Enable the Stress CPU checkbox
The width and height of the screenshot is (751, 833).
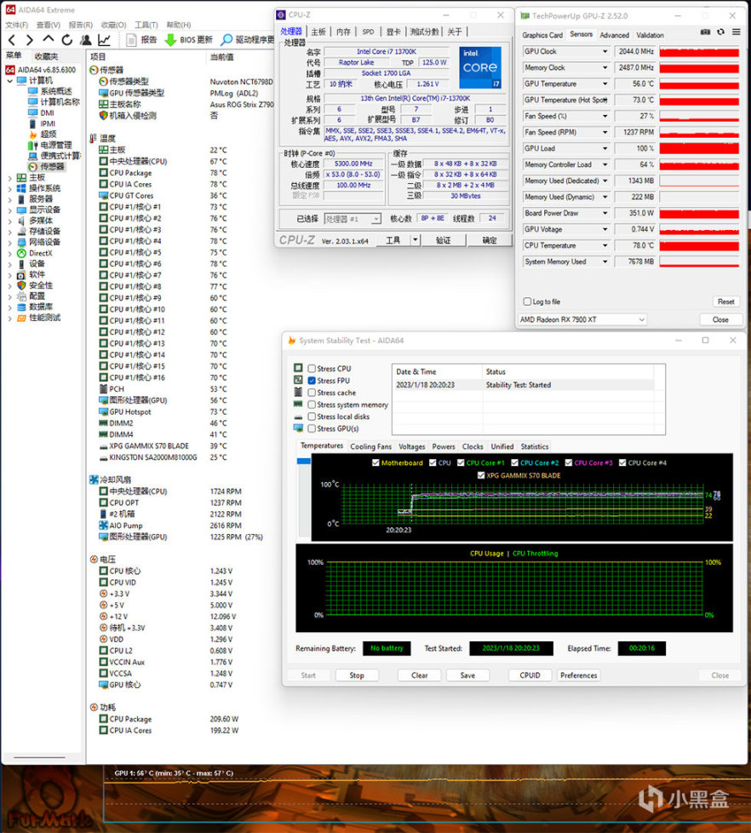[312, 368]
